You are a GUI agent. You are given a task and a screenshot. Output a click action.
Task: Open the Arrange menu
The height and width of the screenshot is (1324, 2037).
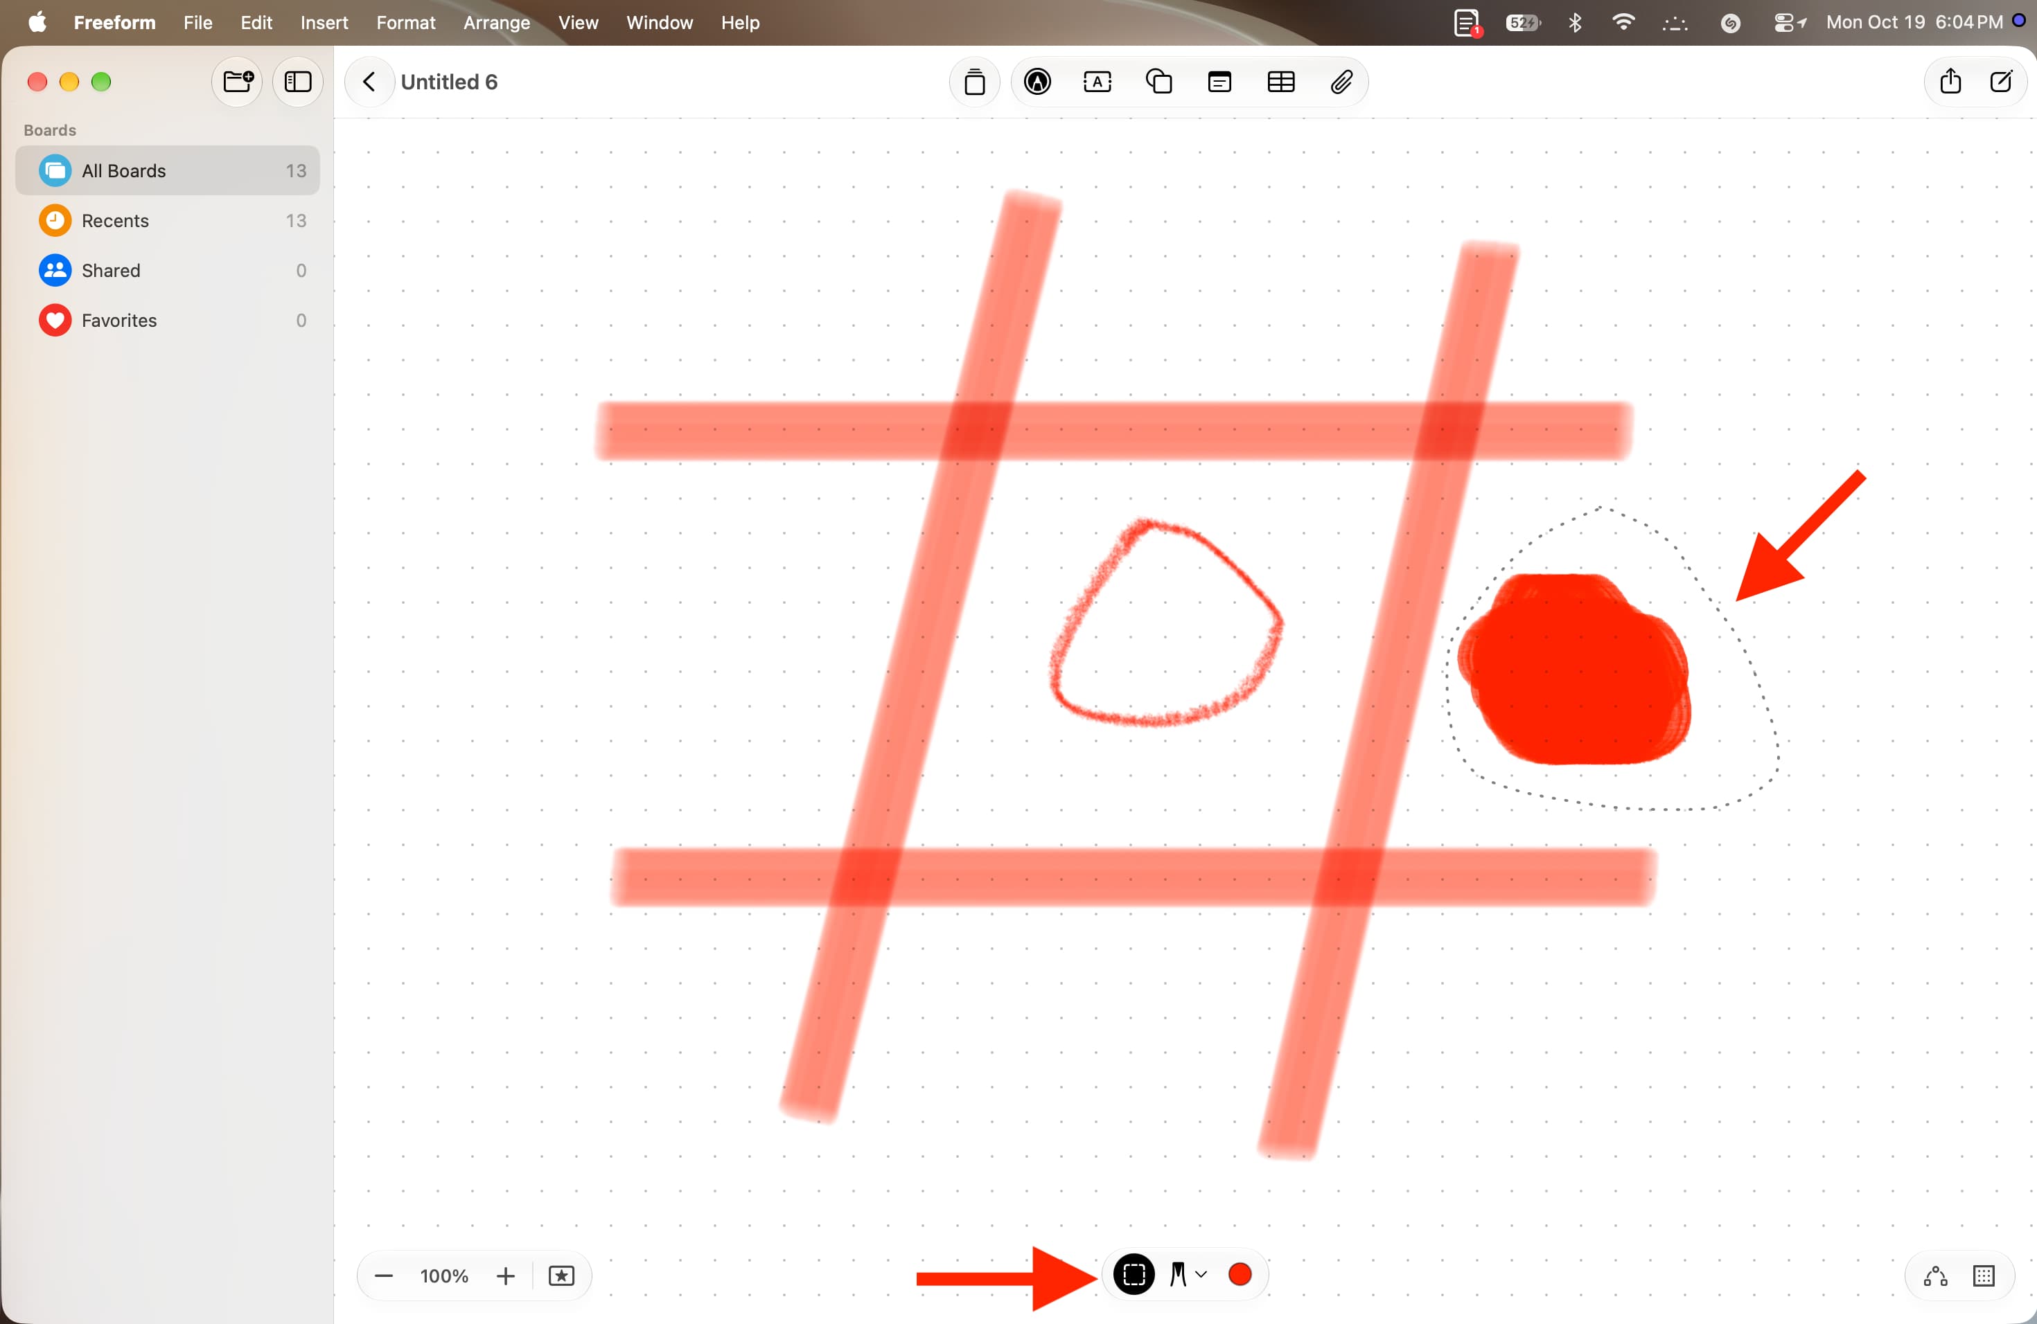tap(496, 23)
